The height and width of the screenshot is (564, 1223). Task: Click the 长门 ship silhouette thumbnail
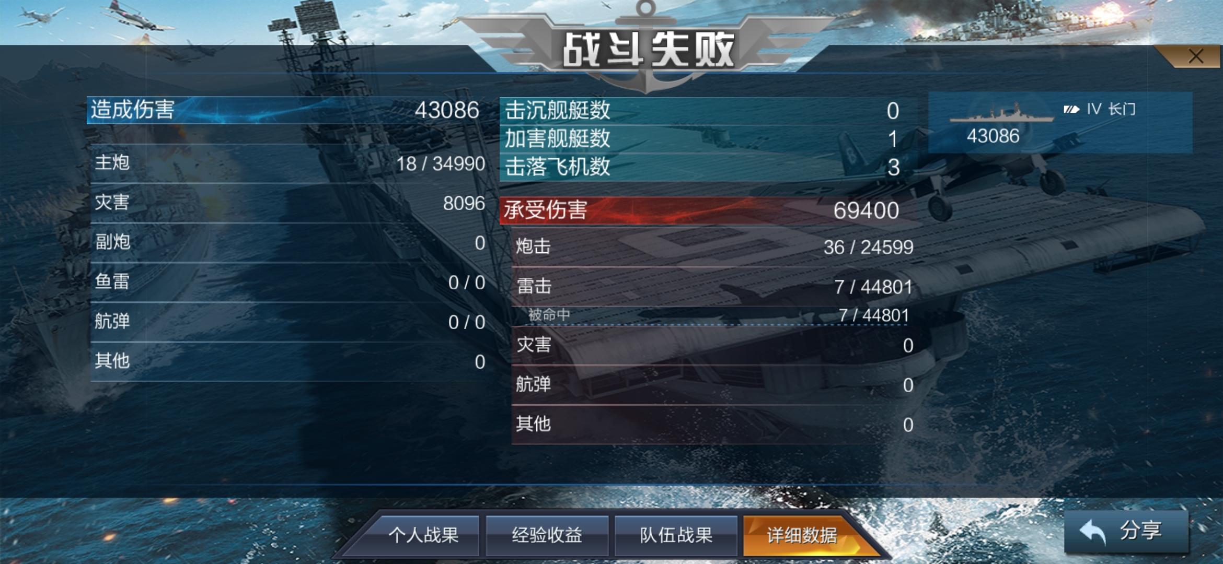(1001, 112)
